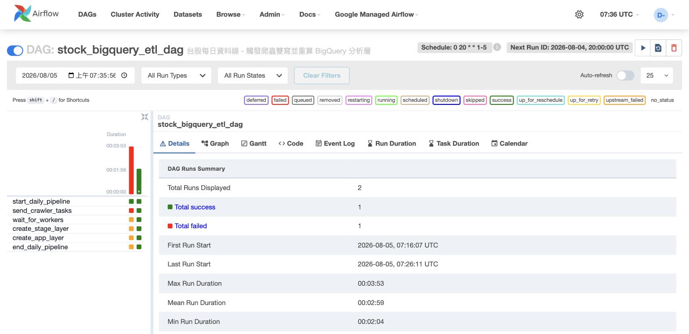
Task: Open the Google Managed Airflow menu
Action: 377,14
